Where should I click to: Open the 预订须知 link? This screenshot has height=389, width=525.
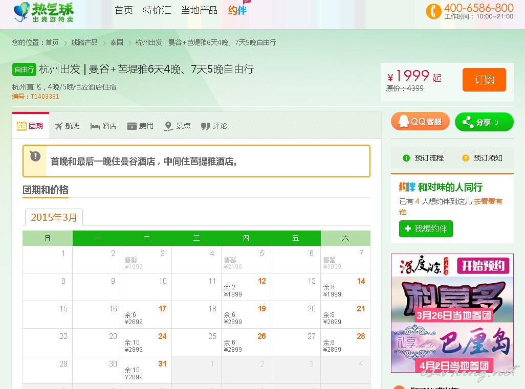pos(483,158)
